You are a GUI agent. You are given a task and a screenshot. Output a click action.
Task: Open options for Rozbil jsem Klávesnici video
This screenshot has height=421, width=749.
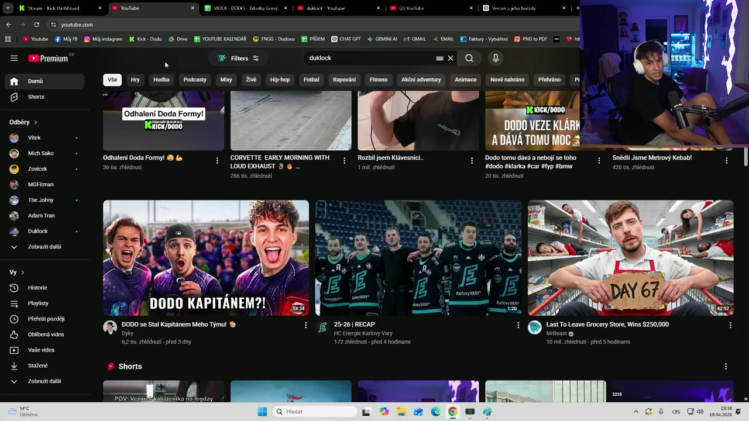coord(472,160)
